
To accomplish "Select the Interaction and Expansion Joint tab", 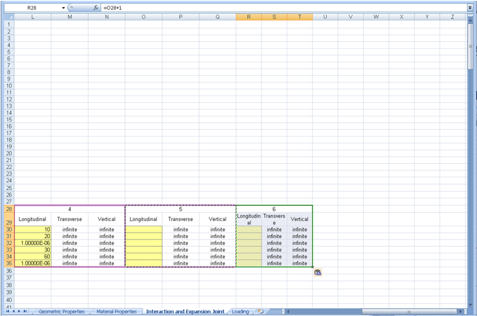I will [x=185, y=312].
